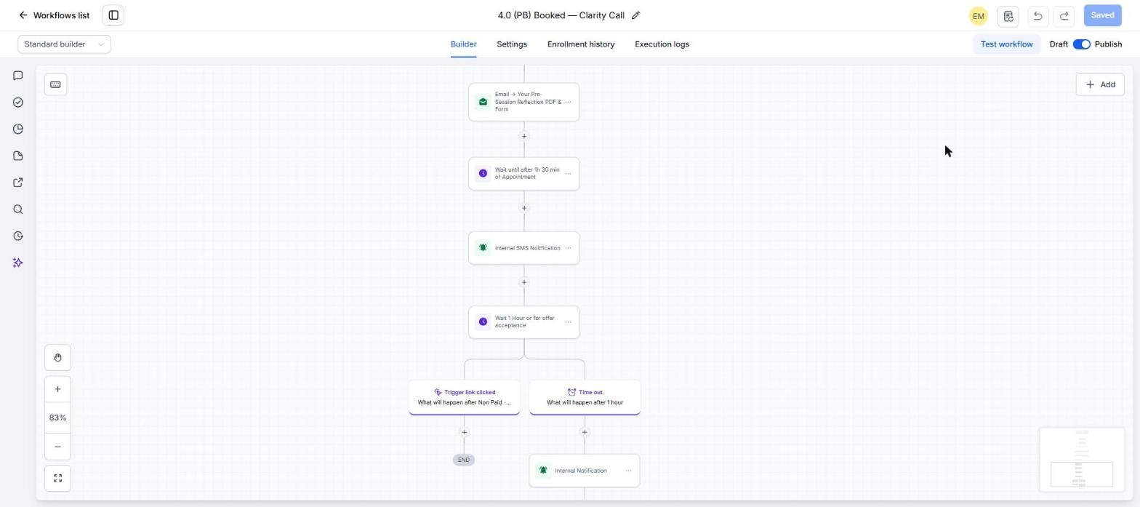1140x507 pixels.
Task: Add a step below Internal SMS Notification
Action: pos(524,283)
